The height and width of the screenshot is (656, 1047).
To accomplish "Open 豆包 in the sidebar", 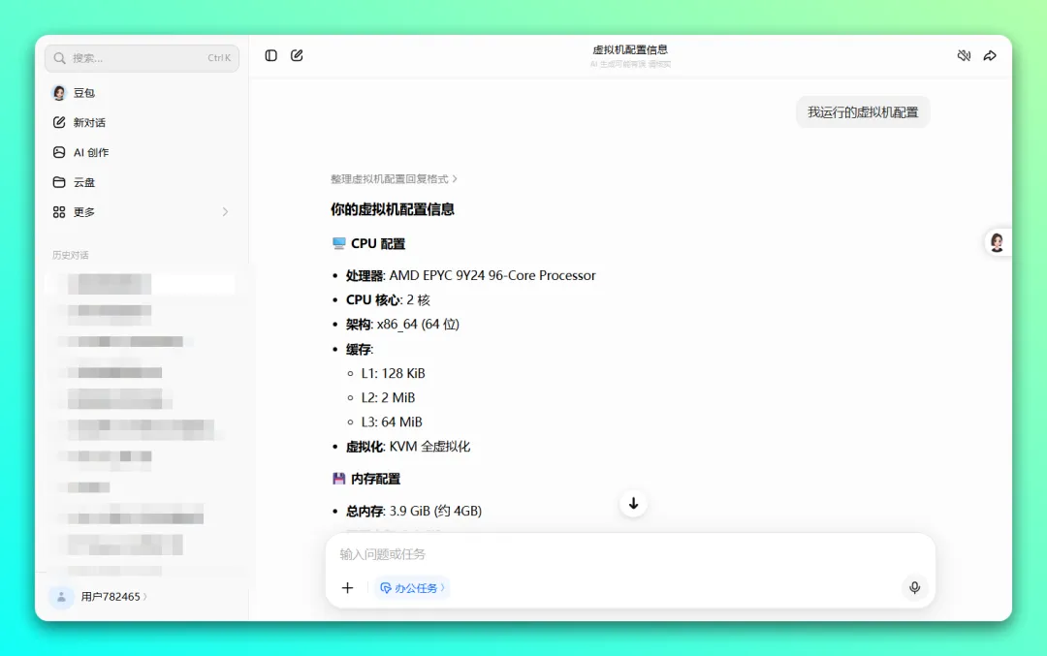I will [x=142, y=93].
